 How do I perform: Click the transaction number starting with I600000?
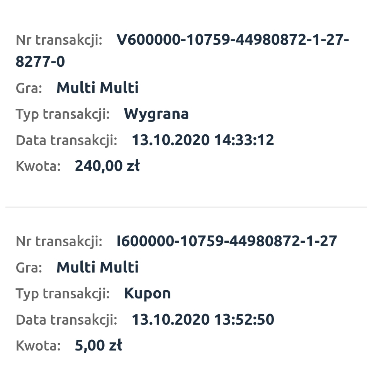click(x=227, y=241)
